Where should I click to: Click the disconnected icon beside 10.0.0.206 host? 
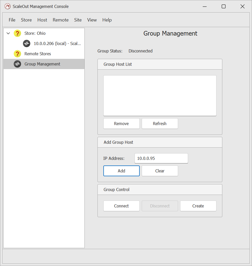point(27,43)
